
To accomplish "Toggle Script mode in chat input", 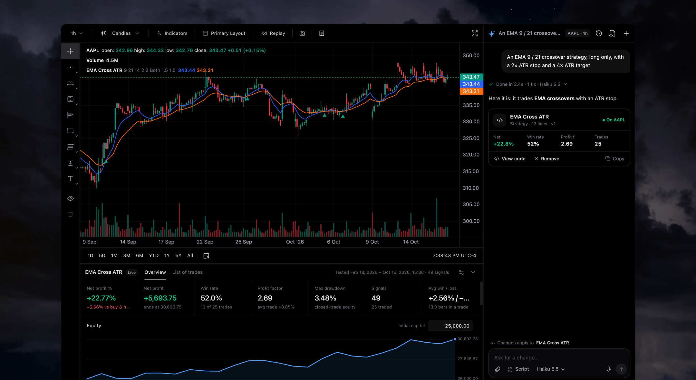I will [x=518, y=369].
